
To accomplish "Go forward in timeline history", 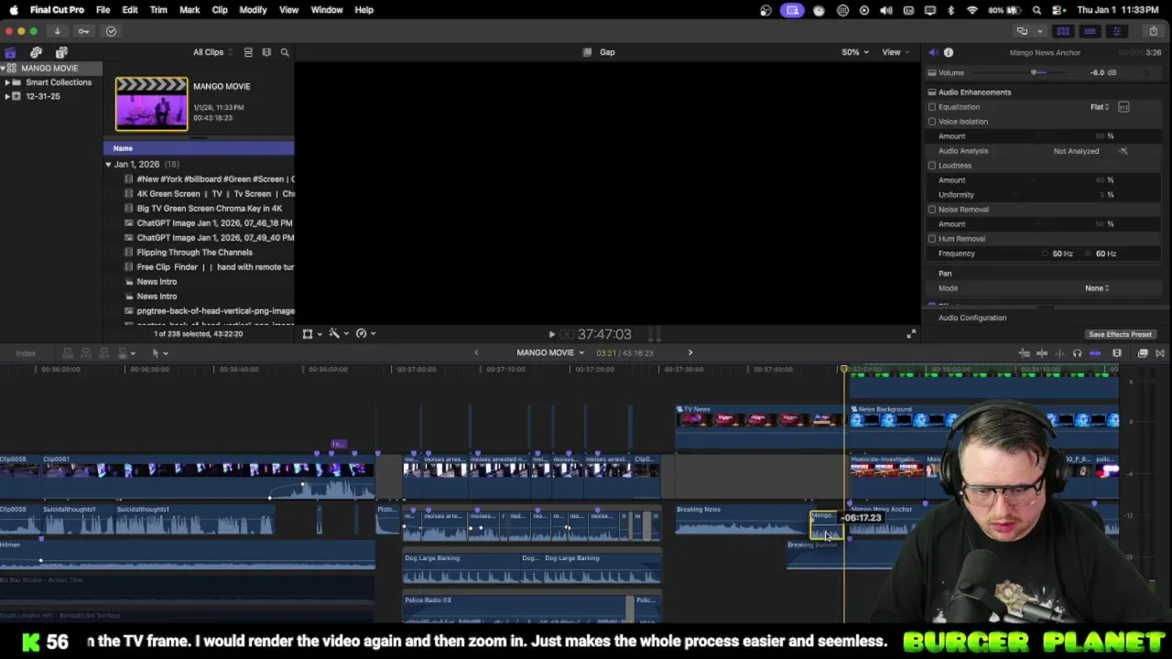I will pyautogui.click(x=690, y=352).
